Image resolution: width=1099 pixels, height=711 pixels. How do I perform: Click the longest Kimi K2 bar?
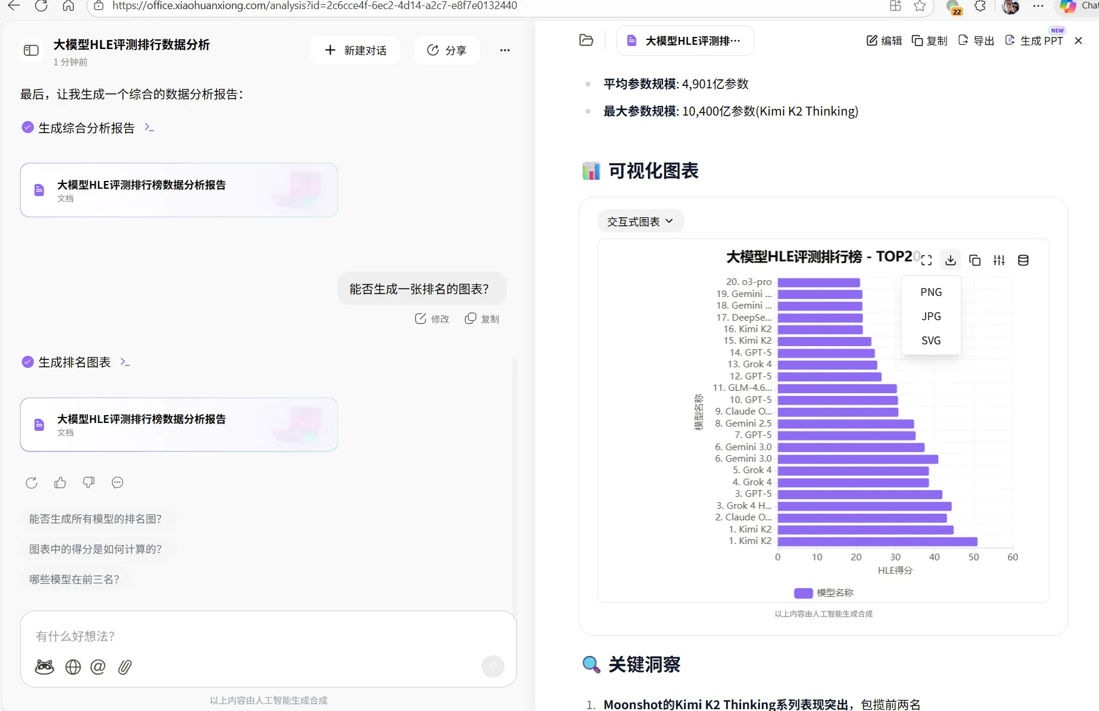coord(877,541)
